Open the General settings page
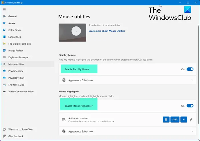200x141 pixels. click(27, 16)
